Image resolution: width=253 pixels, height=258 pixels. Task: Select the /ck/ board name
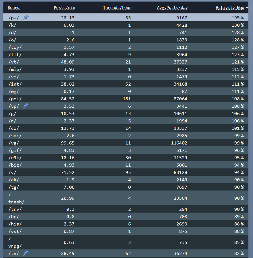(x=14, y=180)
